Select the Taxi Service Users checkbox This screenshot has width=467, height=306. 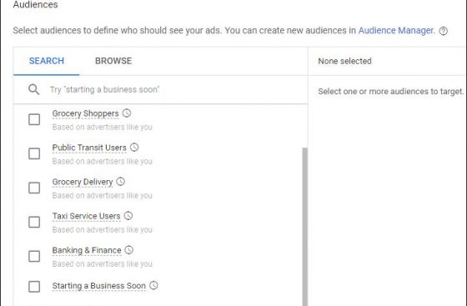coord(34,222)
